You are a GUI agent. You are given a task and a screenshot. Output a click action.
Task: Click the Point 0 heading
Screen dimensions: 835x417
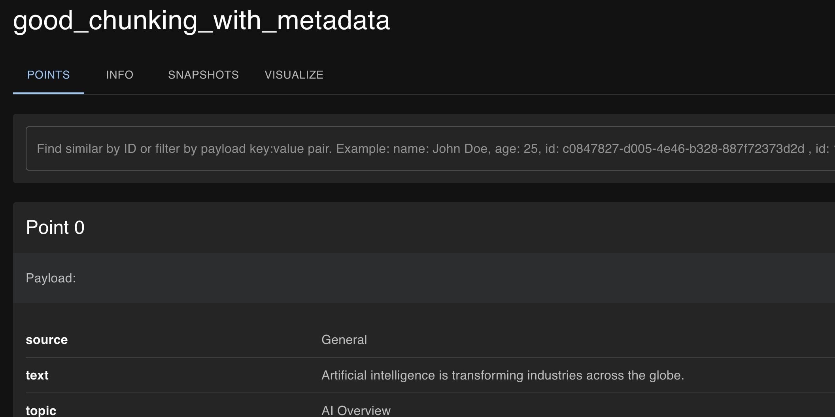click(55, 227)
